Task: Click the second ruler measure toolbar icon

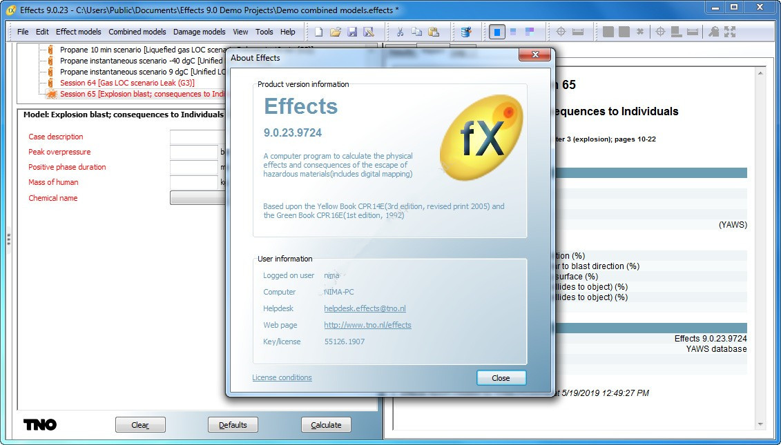Action: tap(693, 32)
